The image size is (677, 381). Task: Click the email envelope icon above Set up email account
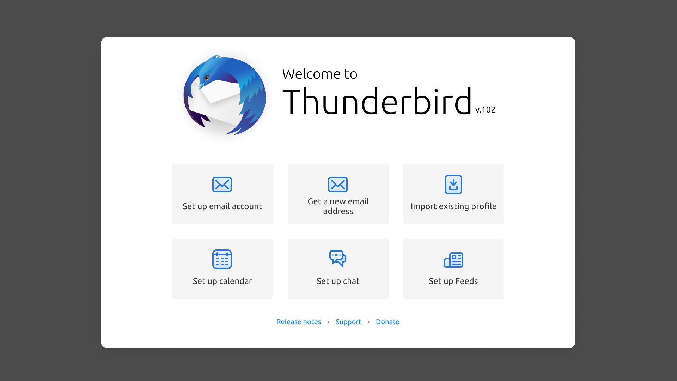222,184
